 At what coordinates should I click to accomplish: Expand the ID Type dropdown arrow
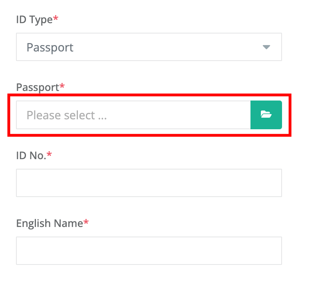[266, 47]
